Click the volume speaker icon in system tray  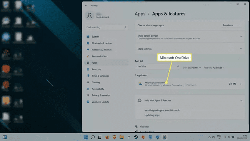229,137
